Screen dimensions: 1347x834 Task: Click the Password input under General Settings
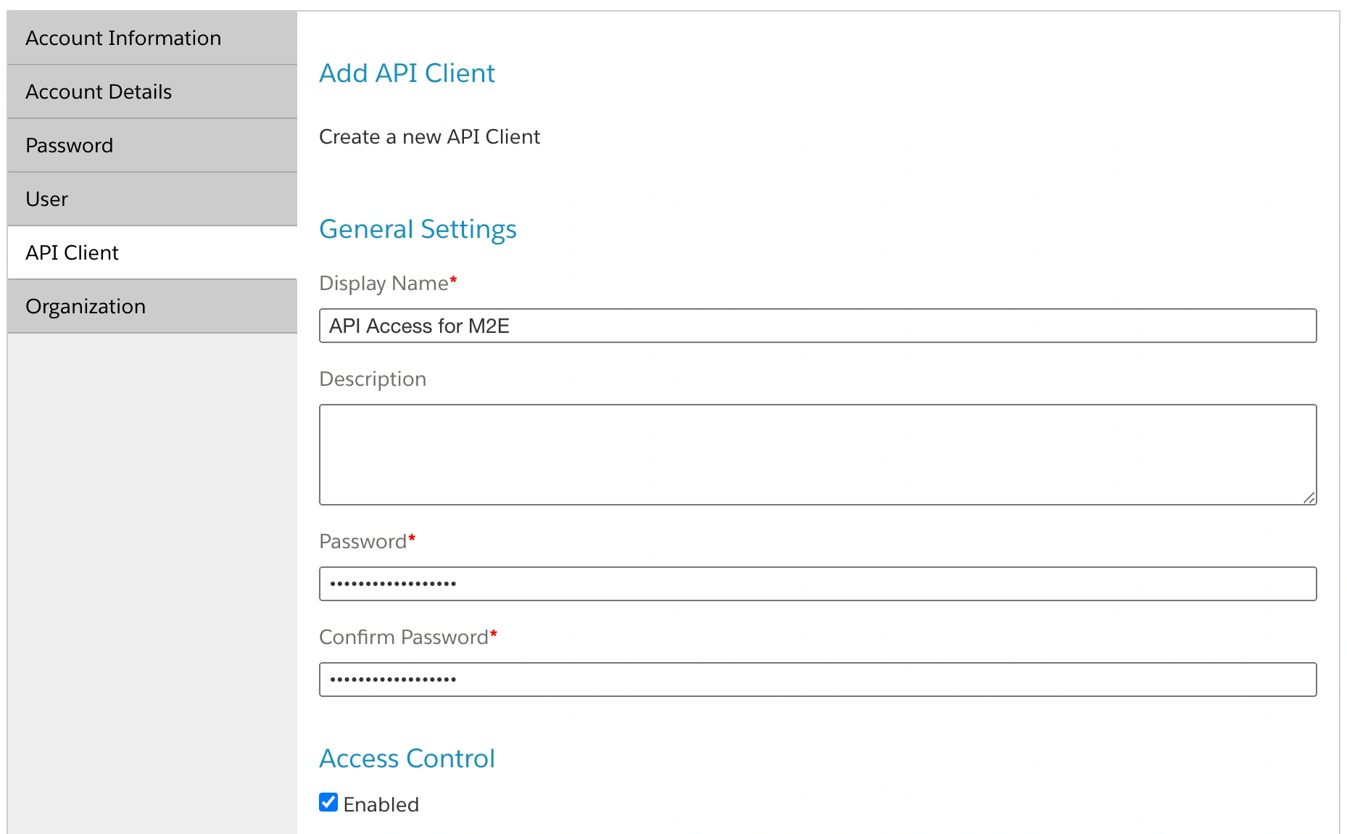[x=817, y=584]
